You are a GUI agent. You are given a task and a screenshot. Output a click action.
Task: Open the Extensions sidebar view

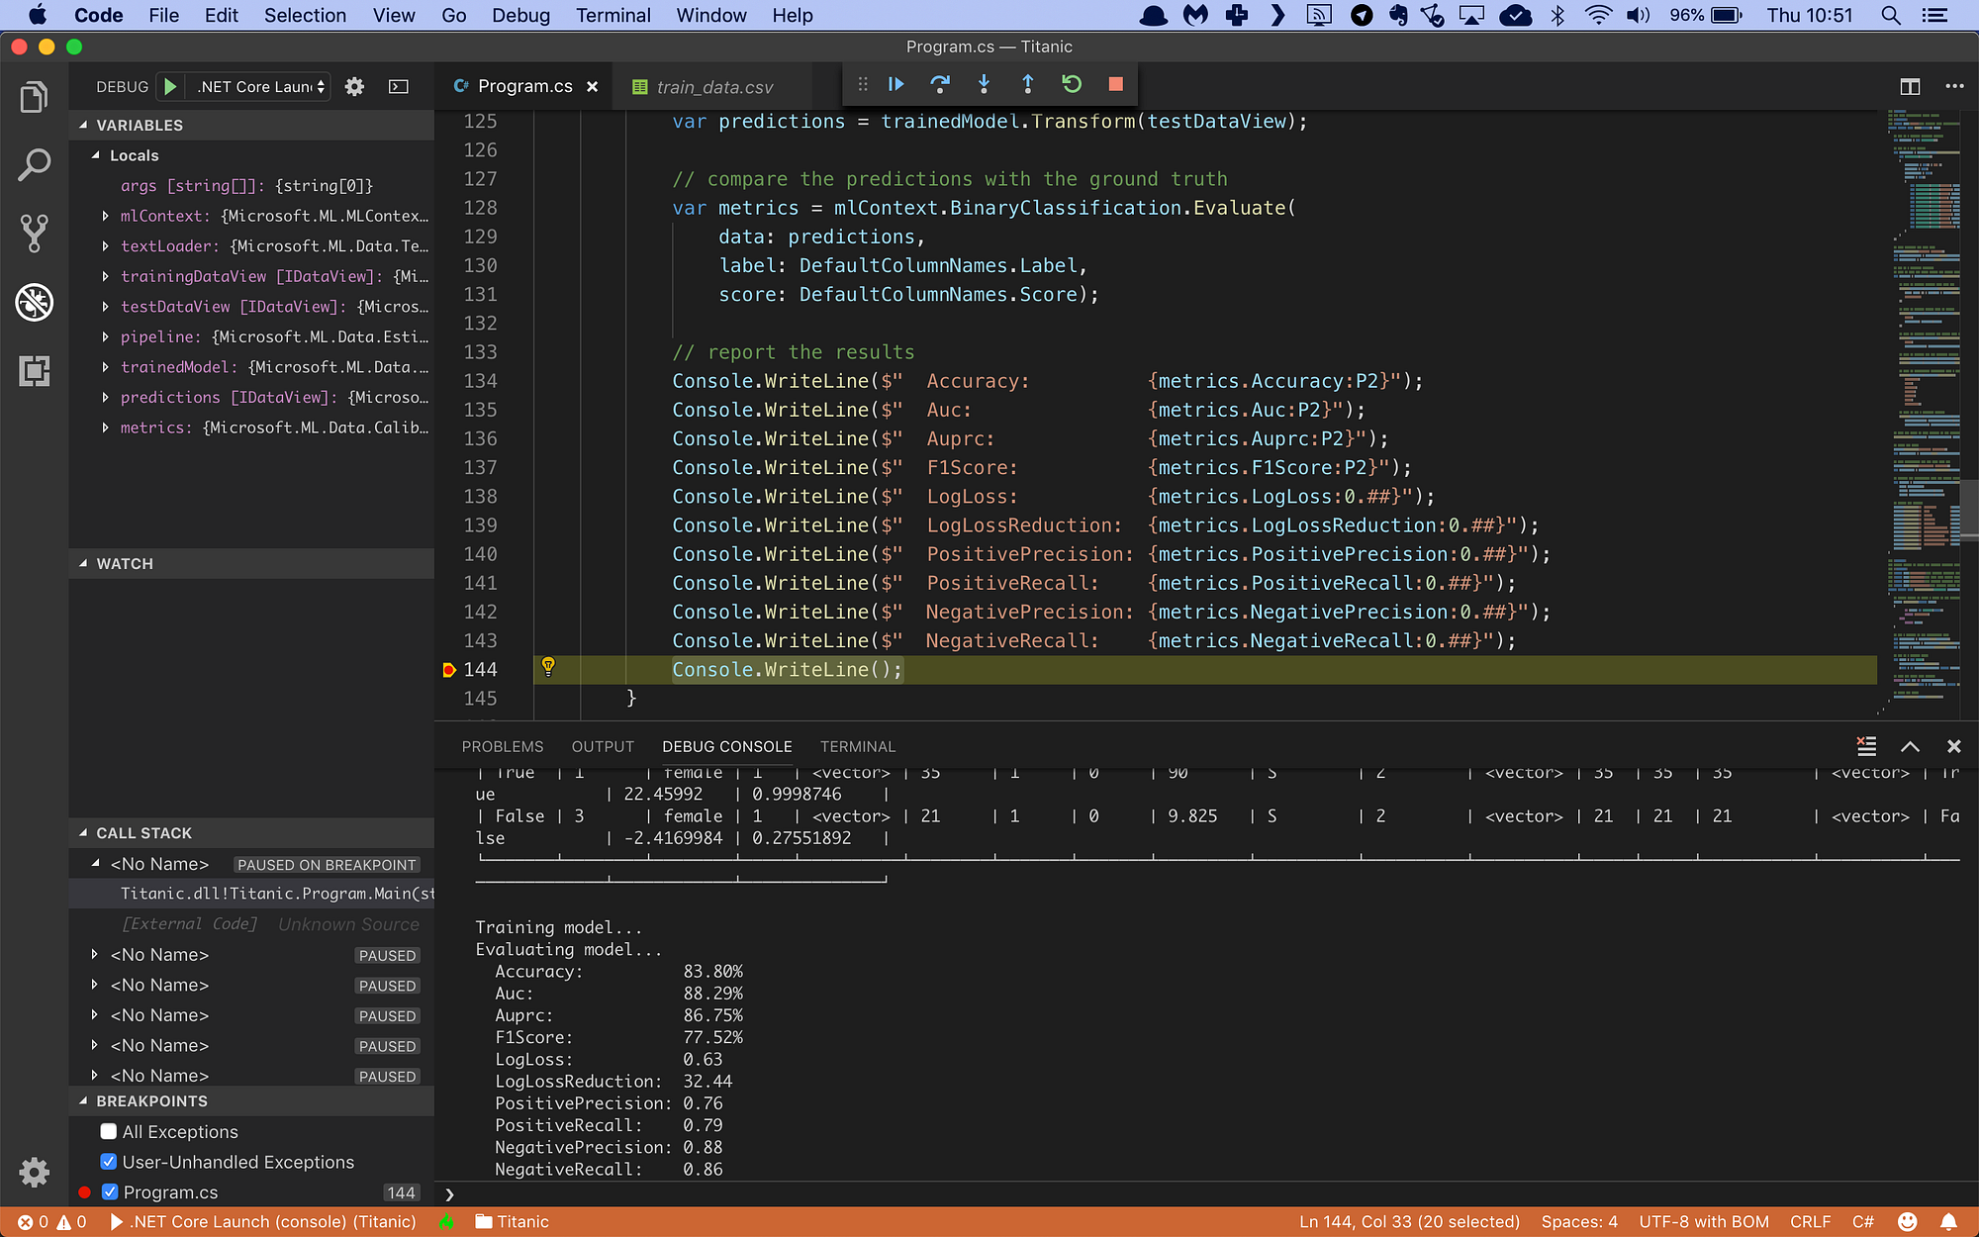pos(34,371)
